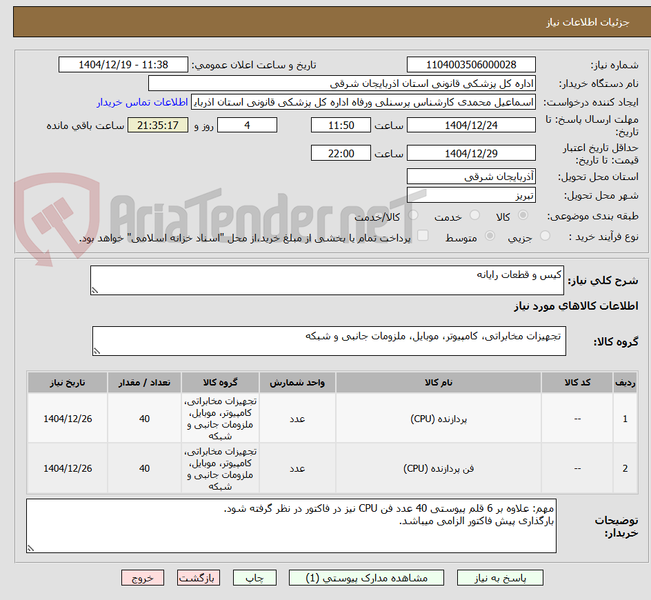Click the price validity date 1404/12/29
The width and height of the screenshot is (651, 600).
tap(471, 153)
